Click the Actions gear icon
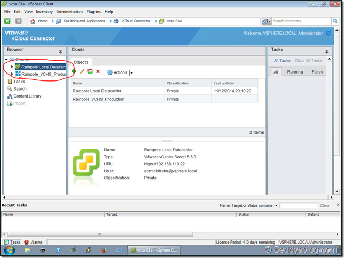344x258 pixels. click(x=110, y=72)
